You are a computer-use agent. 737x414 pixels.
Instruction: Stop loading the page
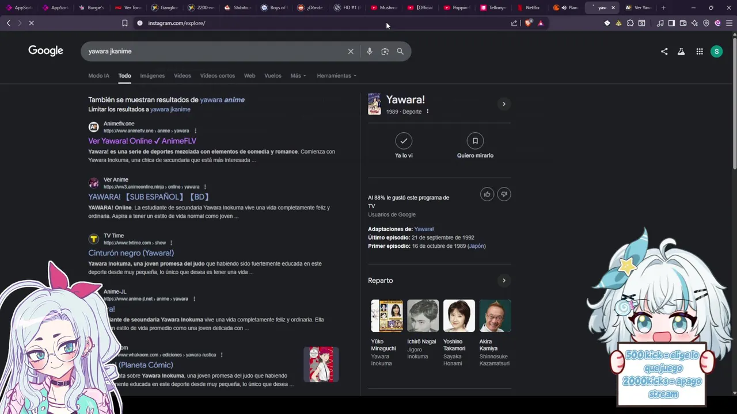tap(31, 23)
